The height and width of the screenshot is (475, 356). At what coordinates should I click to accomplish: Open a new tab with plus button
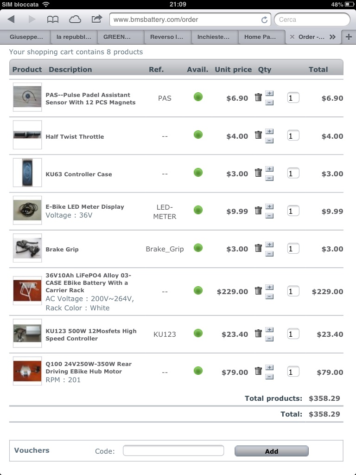click(x=349, y=37)
